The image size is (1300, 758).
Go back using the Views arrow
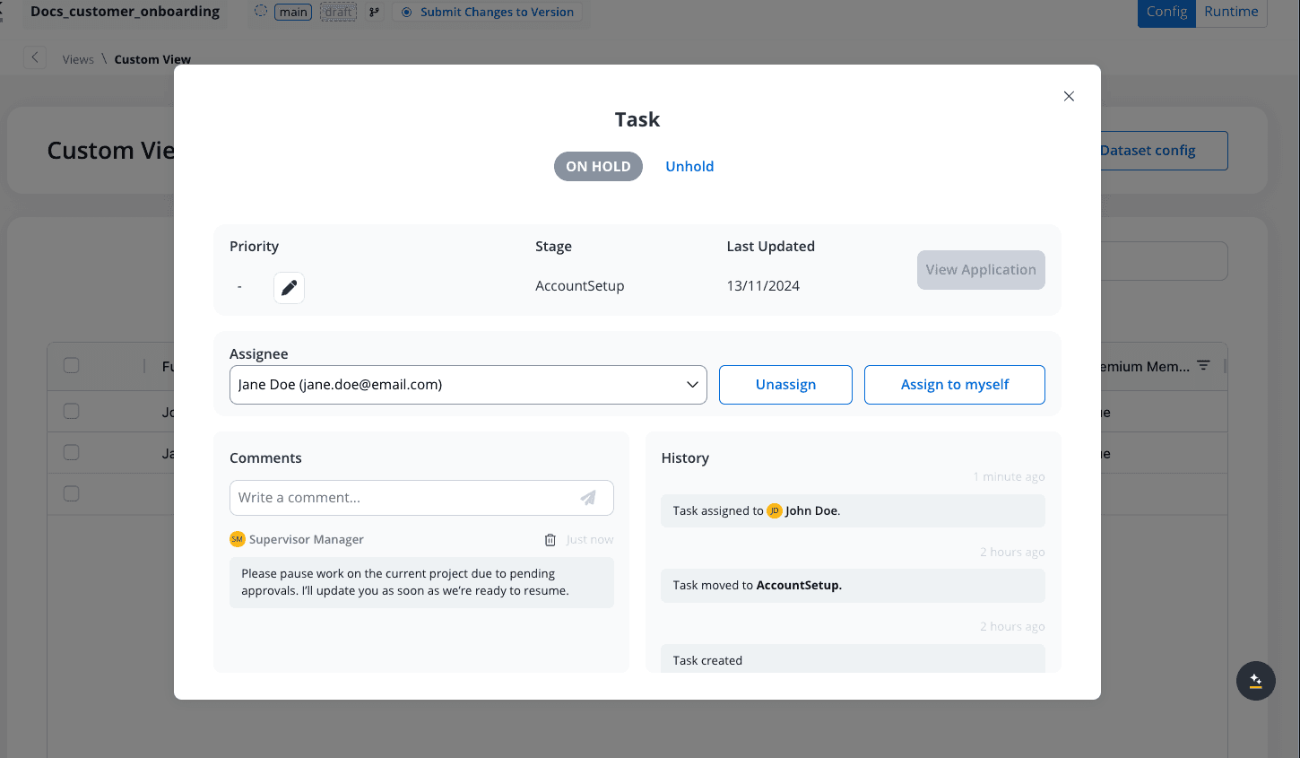[x=35, y=58]
